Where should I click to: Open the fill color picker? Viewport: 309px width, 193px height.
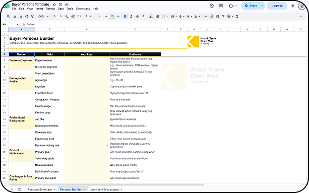pyautogui.click(x=151, y=16)
